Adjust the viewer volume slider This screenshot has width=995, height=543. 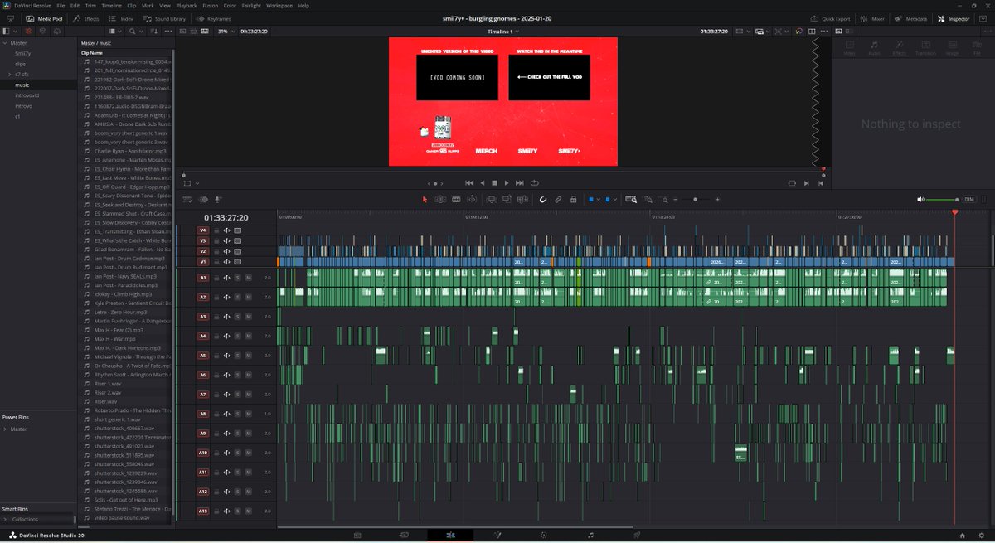[x=943, y=200]
